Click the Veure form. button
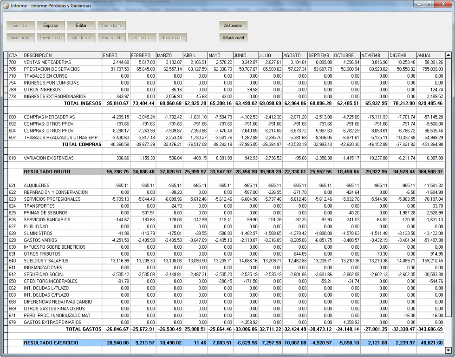Screen dimensions: 455x357 coord(111,25)
